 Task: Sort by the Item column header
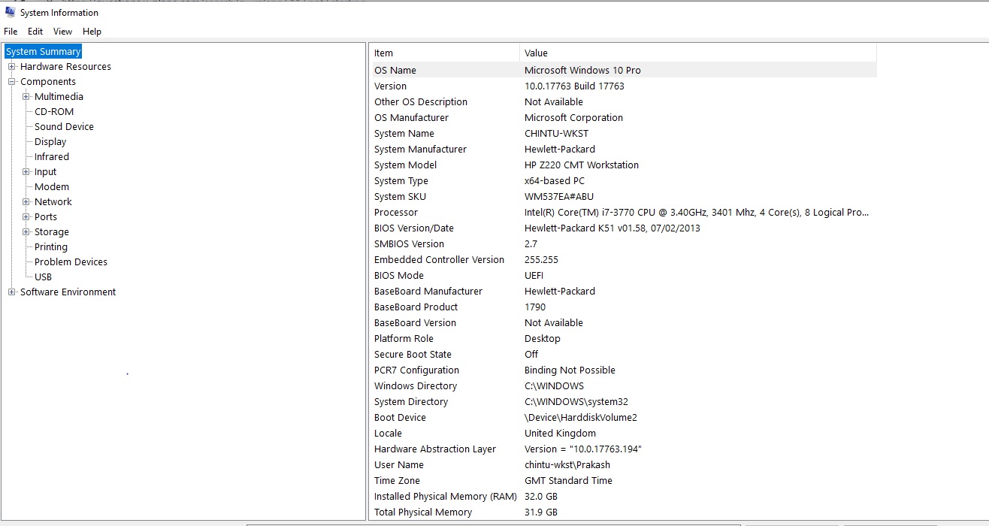444,53
